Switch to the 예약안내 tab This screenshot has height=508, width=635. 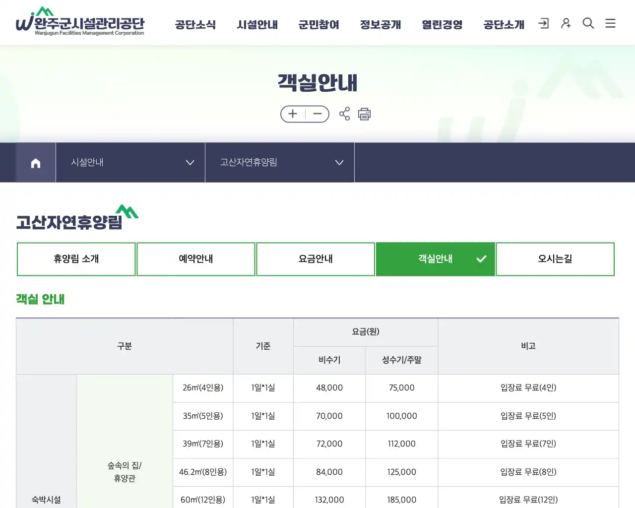(x=196, y=259)
